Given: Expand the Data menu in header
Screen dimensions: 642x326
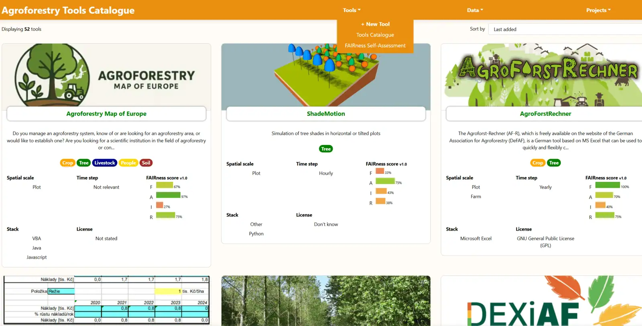Looking at the screenshot, I should (475, 10).
